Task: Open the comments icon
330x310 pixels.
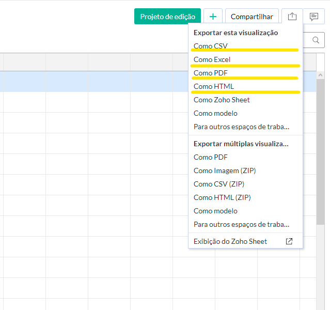Action: 314,17
